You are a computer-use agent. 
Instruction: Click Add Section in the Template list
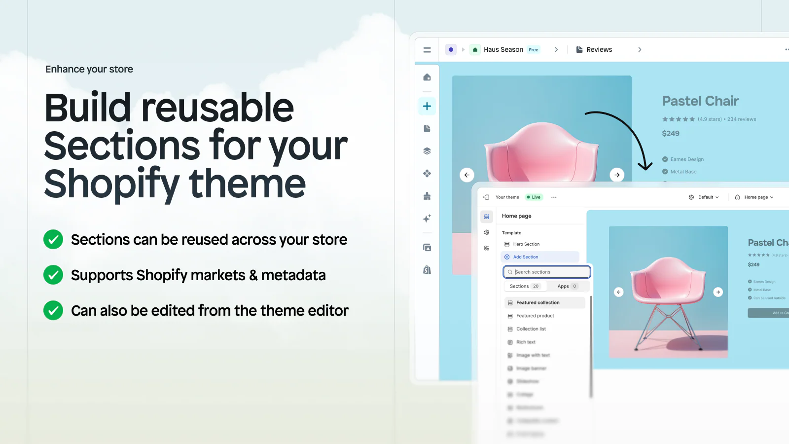tap(540, 257)
